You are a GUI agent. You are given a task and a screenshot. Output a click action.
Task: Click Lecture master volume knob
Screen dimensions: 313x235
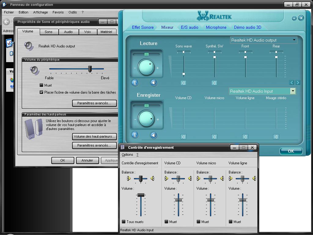pyautogui.click(x=146, y=67)
